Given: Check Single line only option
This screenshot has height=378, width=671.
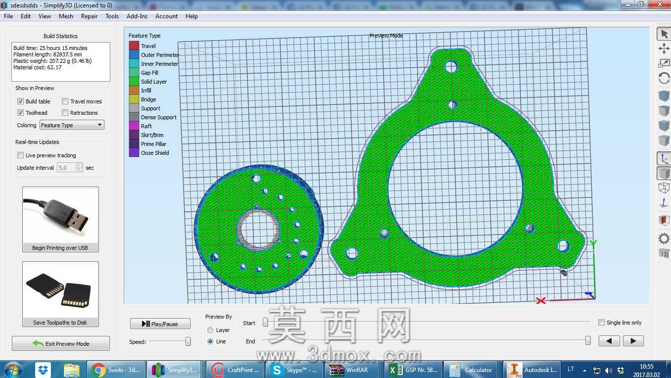Looking at the screenshot, I should coord(601,323).
